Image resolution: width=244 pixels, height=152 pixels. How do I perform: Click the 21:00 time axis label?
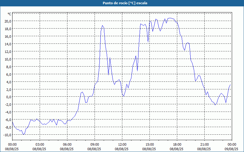(x=204, y=144)
